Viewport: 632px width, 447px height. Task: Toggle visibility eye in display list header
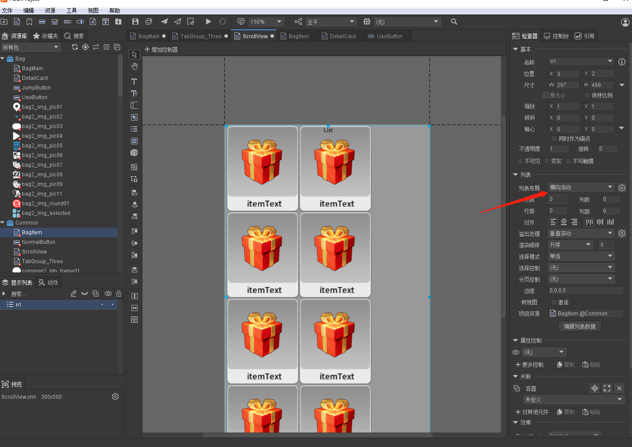pos(108,293)
